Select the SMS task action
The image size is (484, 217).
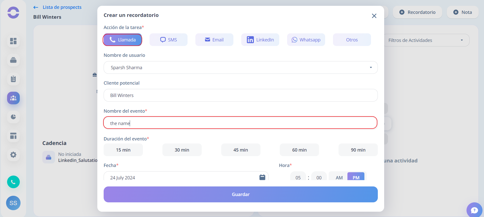coord(169,40)
